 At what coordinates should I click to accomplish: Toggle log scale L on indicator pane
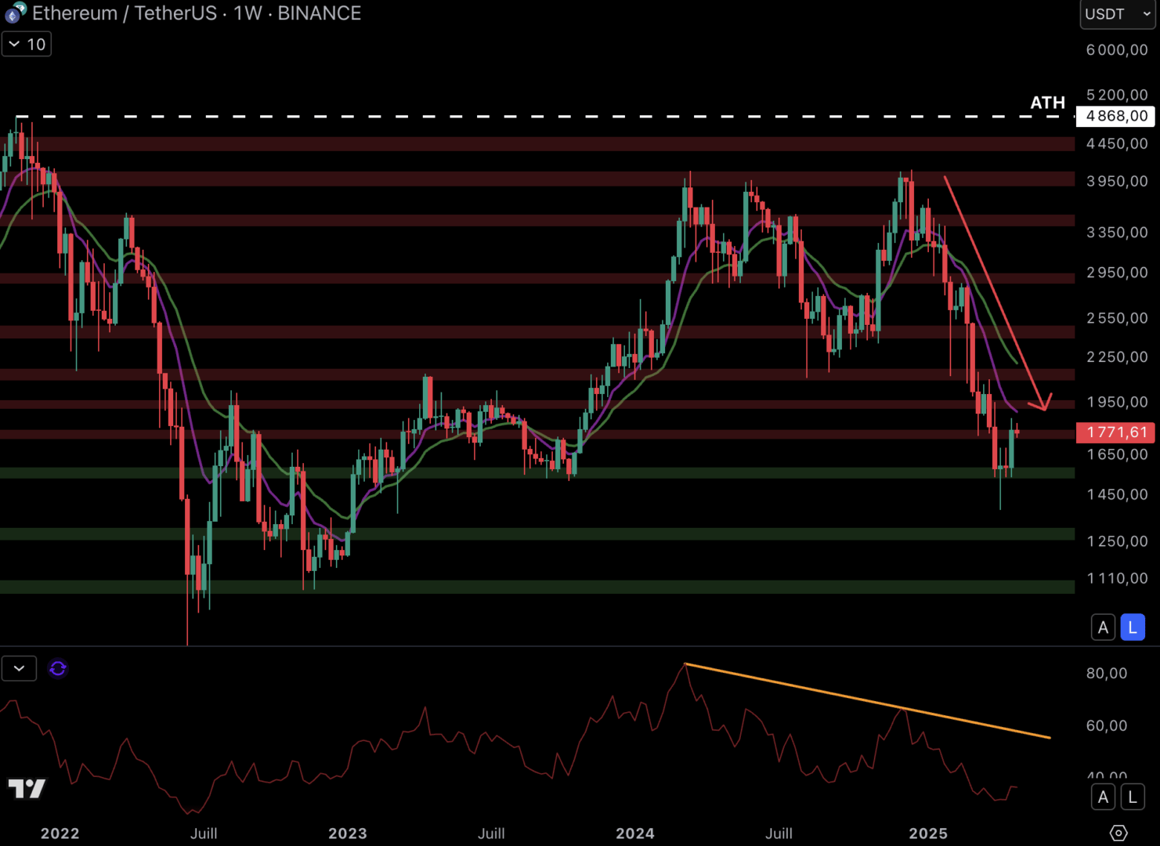click(x=1133, y=797)
